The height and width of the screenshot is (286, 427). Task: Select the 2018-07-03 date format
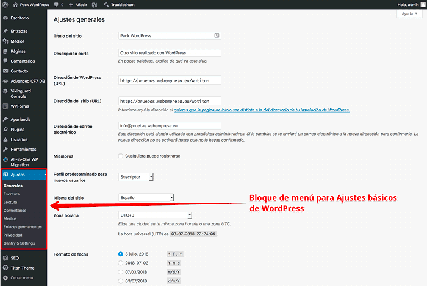point(121,263)
